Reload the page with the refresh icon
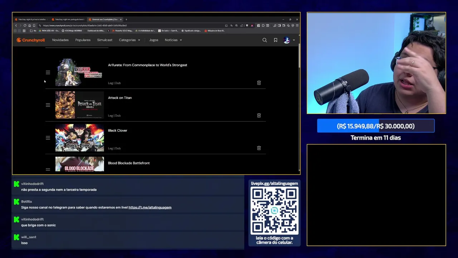The height and width of the screenshot is (258, 458). click(25, 25)
